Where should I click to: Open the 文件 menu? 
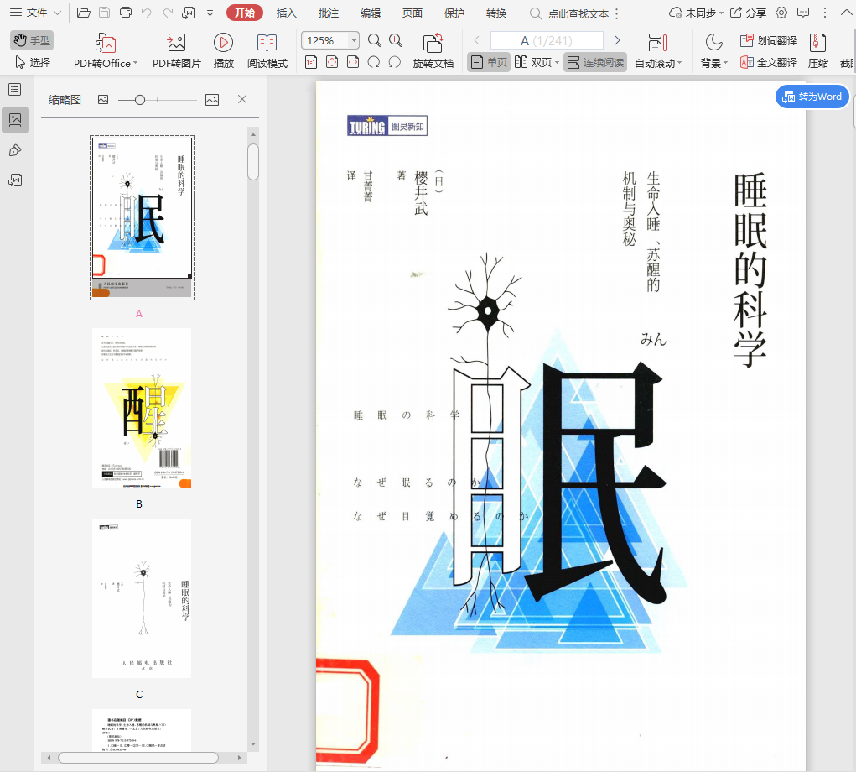[x=35, y=13]
